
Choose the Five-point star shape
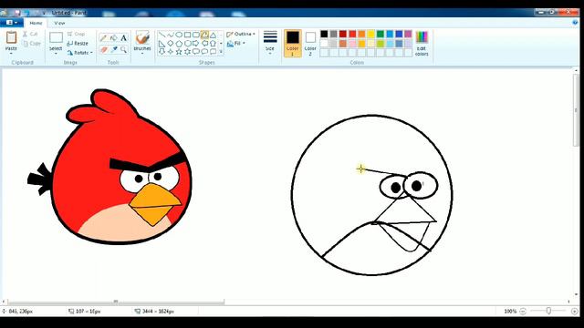pyautogui.click(x=179, y=52)
